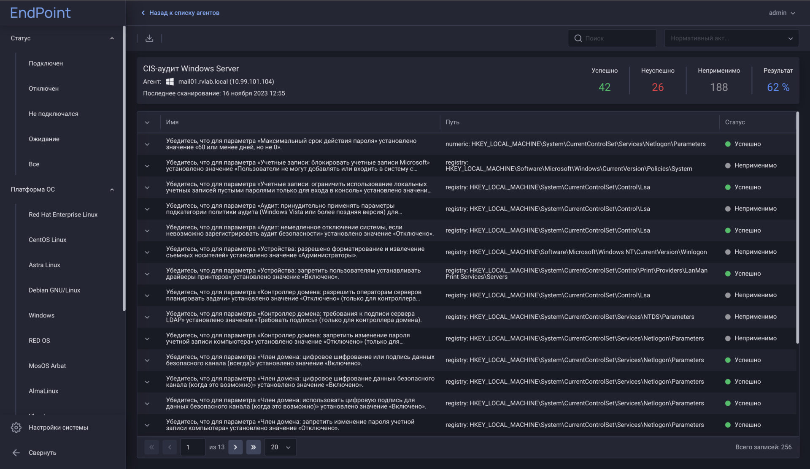The image size is (810, 469).
Task: Expand all rows via header chevron
Action: (147, 122)
